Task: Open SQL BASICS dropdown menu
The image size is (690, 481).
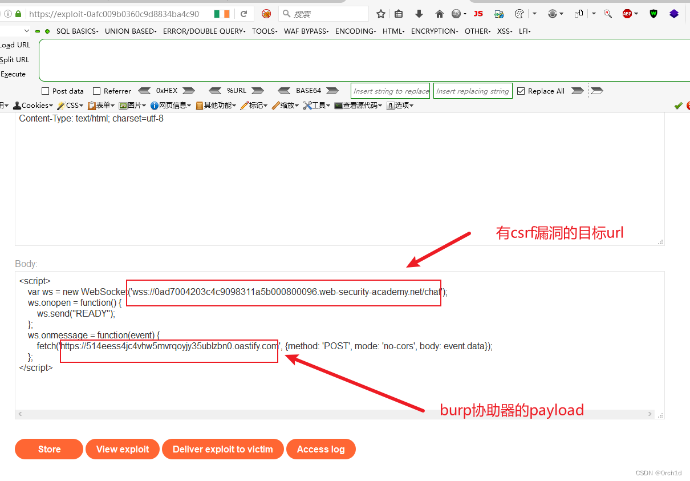Action: coord(77,31)
